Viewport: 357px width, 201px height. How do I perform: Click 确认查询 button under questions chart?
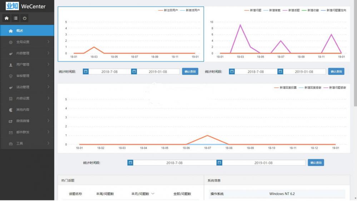(x=336, y=72)
